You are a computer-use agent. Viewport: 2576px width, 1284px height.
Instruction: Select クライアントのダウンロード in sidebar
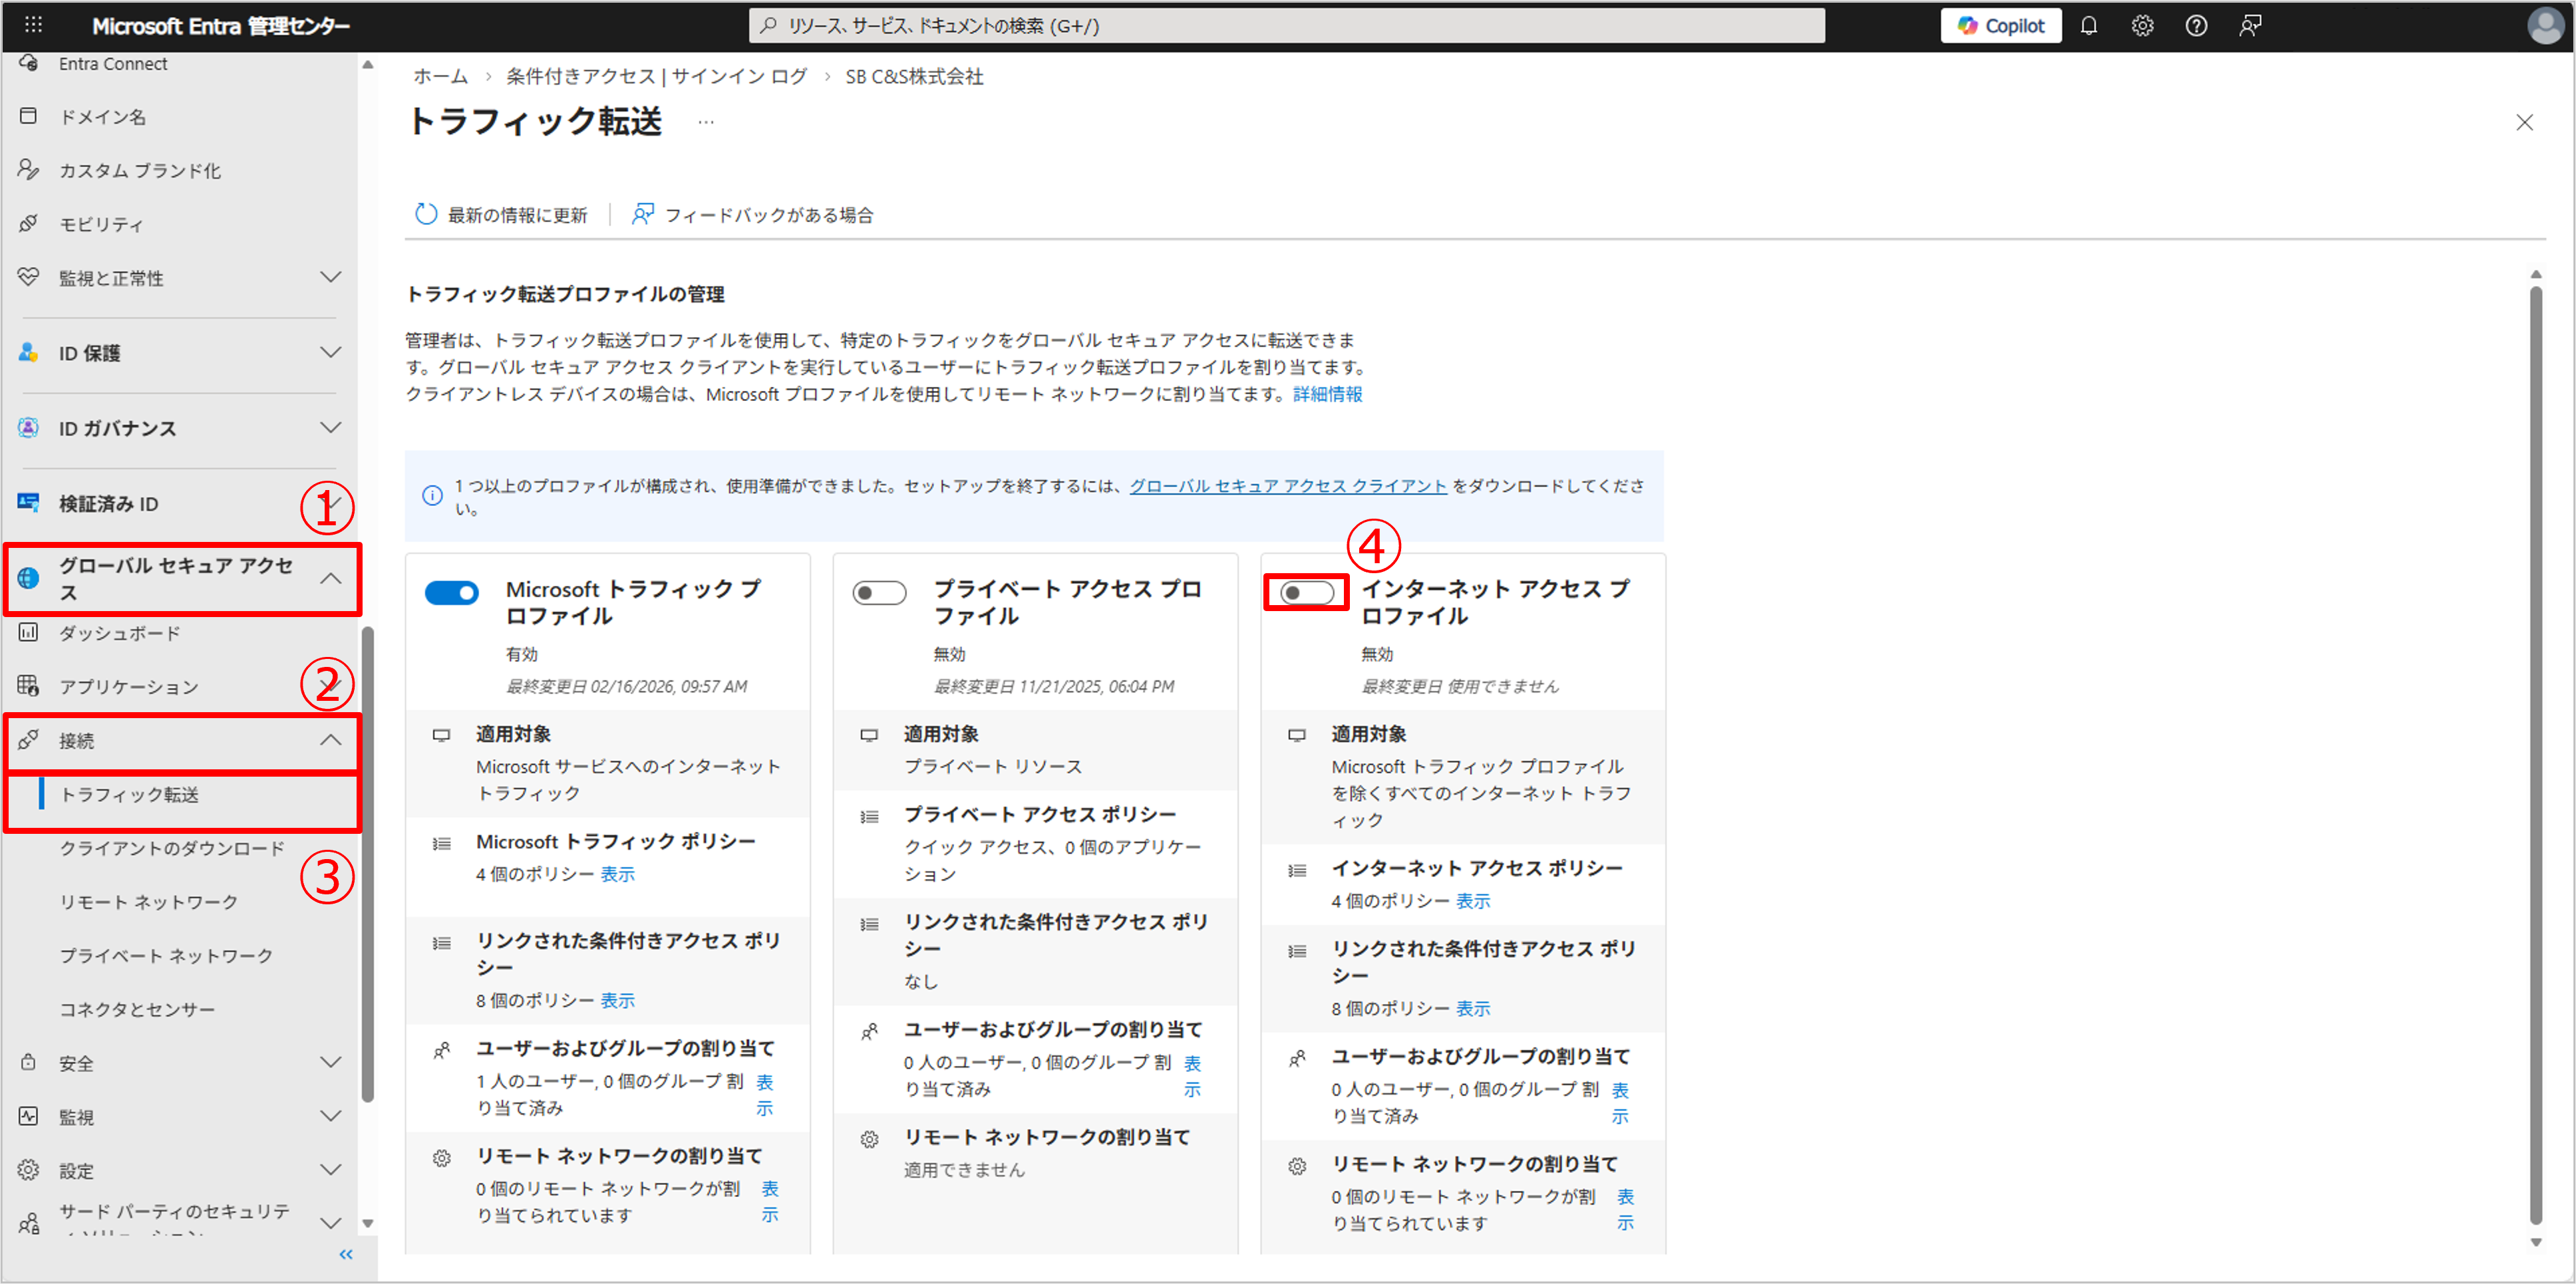pyautogui.click(x=172, y=848)
